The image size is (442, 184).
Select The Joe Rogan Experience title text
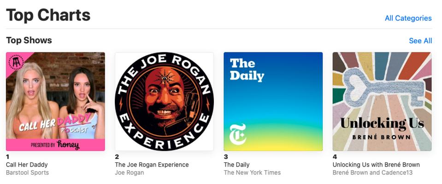[152, 165]
